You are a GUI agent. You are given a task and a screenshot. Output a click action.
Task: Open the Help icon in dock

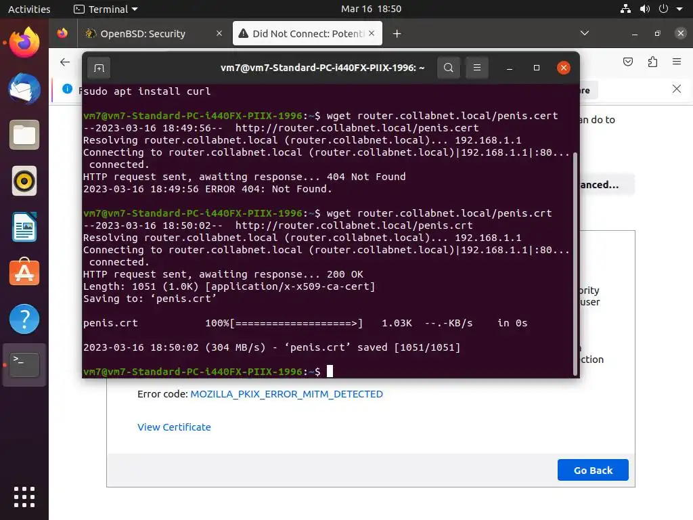click(24, 319)
